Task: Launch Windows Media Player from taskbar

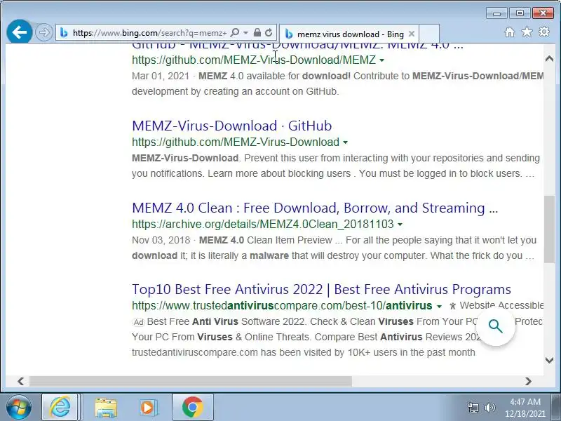Action: click(148, 408)
